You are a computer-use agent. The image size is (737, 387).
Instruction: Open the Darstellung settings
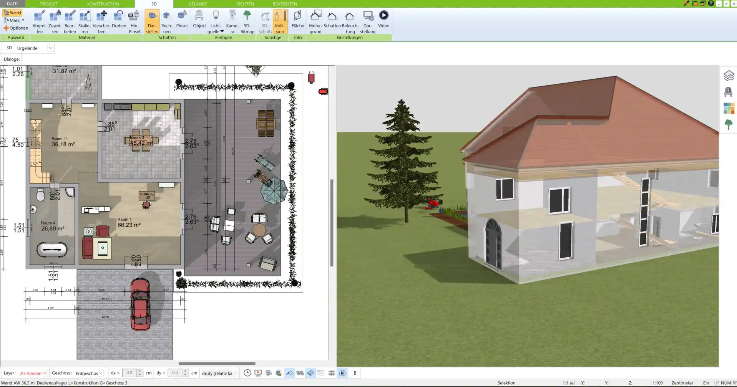point(368,22)
